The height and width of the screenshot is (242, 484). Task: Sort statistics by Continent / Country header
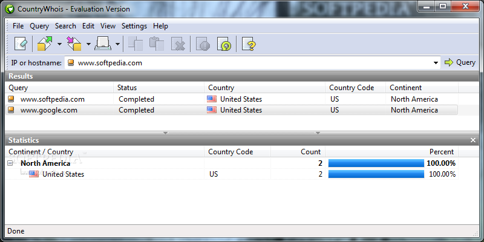click(x=105, y=152)
